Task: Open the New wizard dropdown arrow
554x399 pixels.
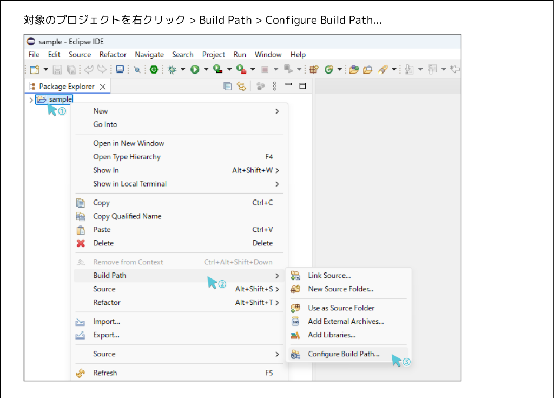Action: pyautogui.click(x=45, y=70)
